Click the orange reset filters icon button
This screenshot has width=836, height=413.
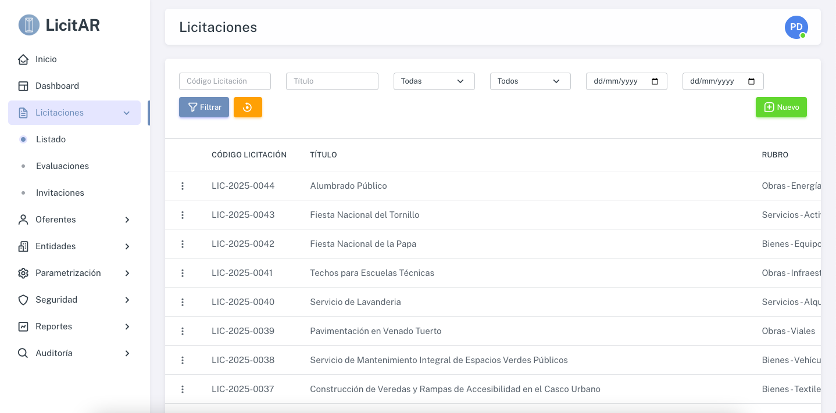tap(248, 107)
